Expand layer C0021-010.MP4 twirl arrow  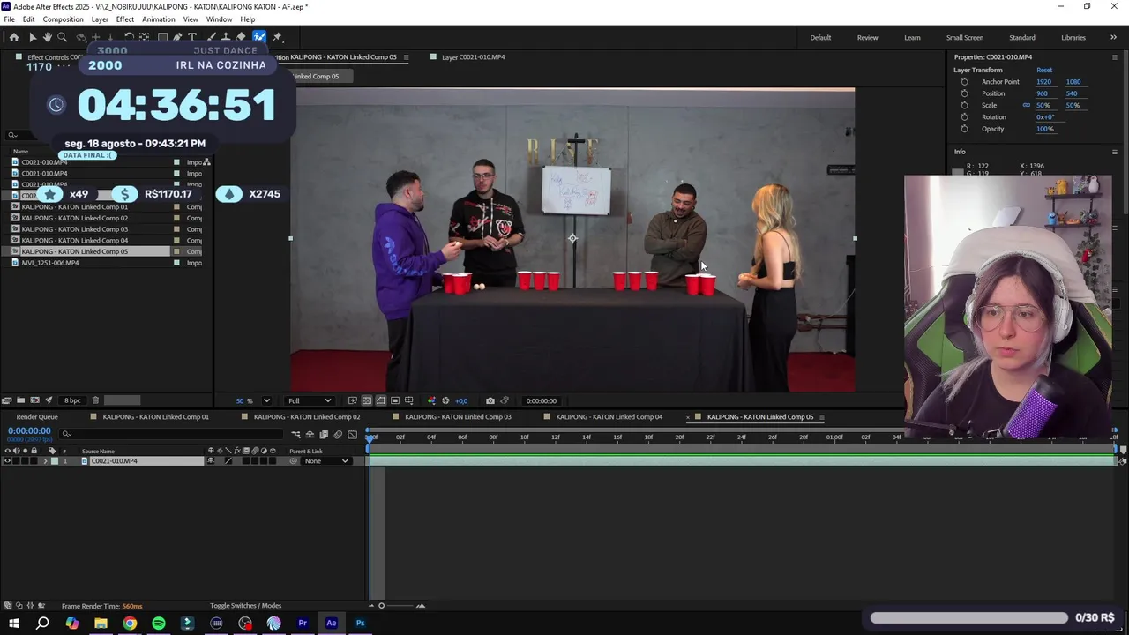click(45, 461)
